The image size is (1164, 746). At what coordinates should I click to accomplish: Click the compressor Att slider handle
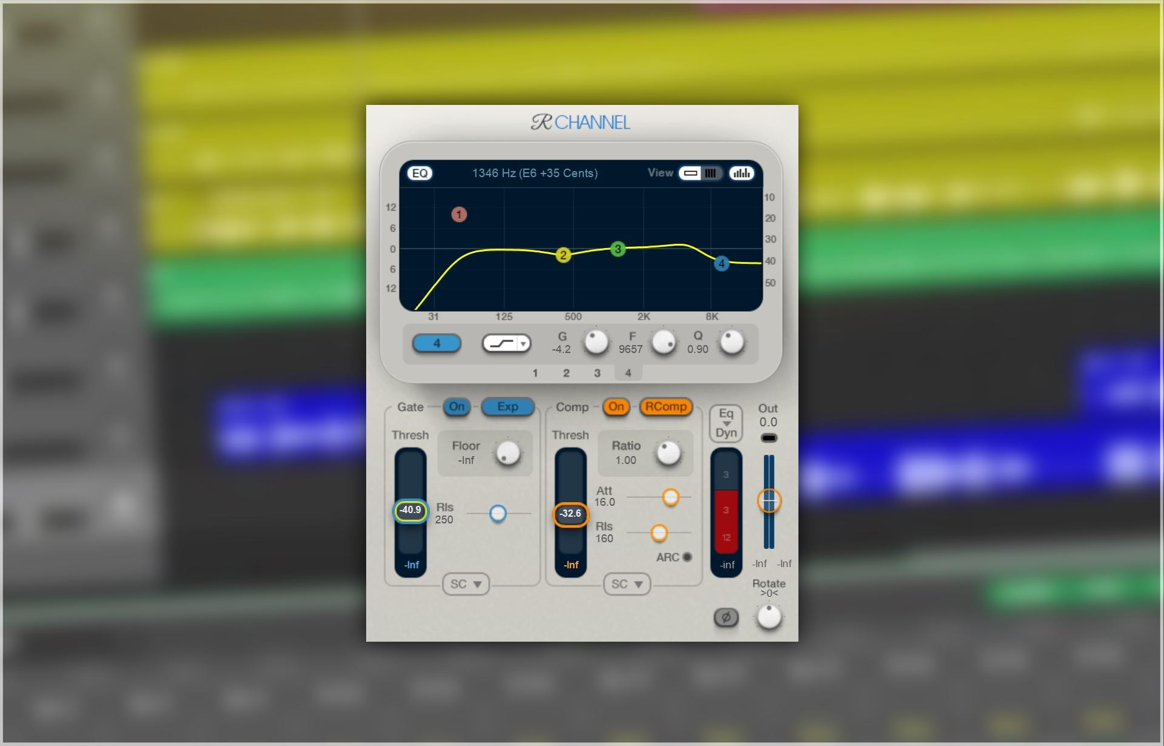click(671, 497)
